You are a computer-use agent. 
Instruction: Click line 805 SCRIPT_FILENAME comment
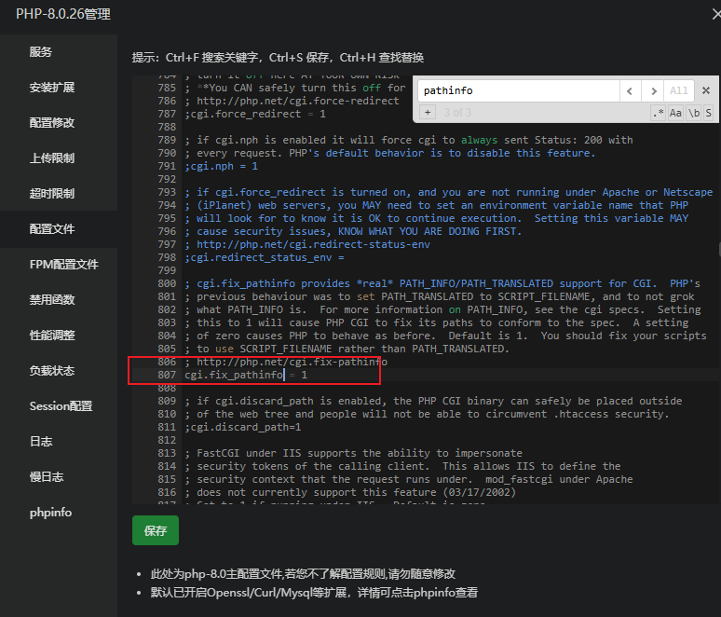[347, 350]
